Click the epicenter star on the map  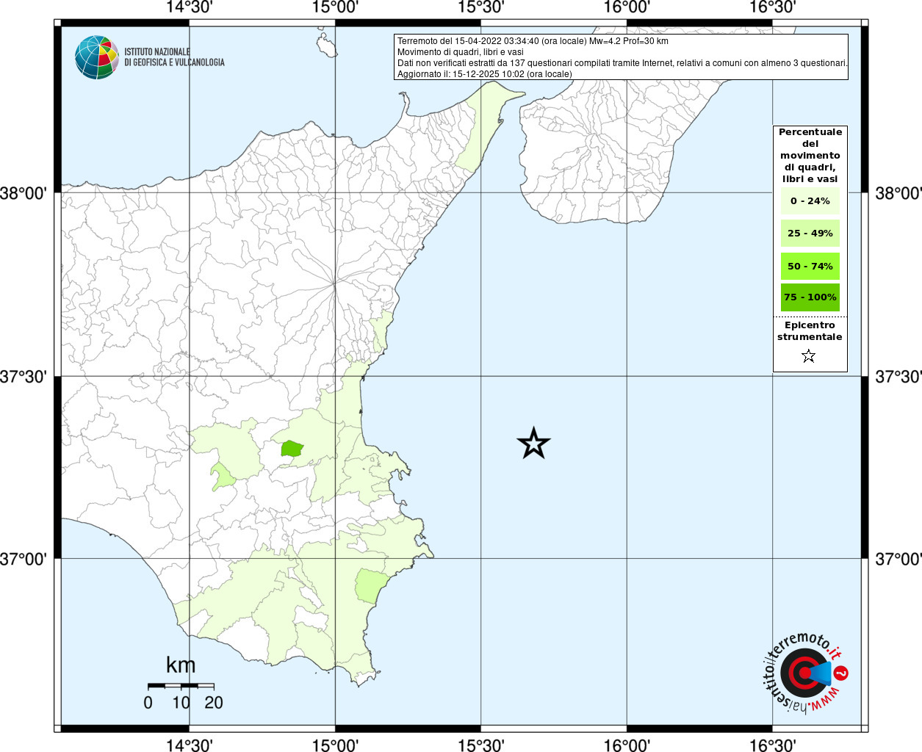coord(533,443)
